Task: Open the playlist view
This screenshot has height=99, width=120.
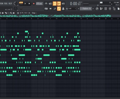Action: (x=97, y=9)
